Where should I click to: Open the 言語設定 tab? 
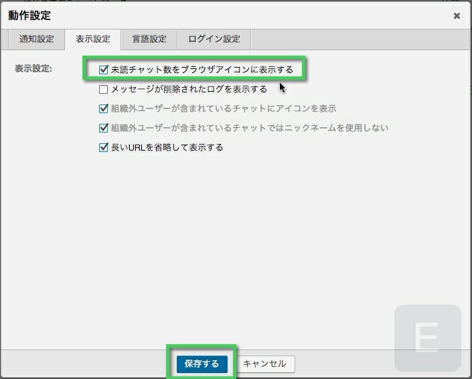pos(149,39)
